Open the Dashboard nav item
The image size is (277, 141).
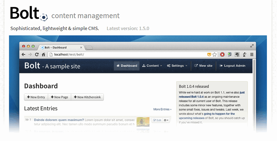click(x=127, y=66)
